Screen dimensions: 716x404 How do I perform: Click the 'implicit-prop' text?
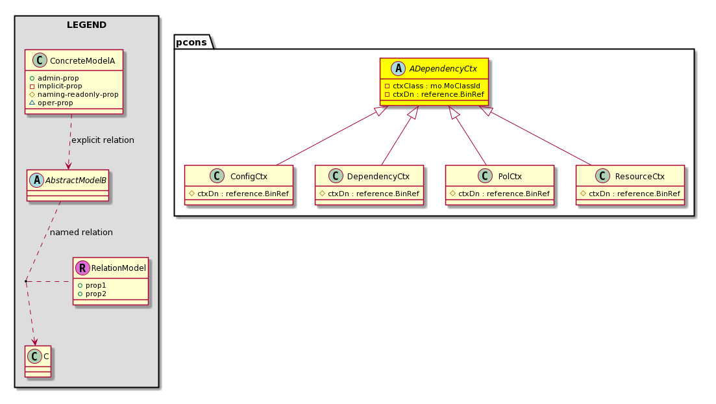pos(60,86)
